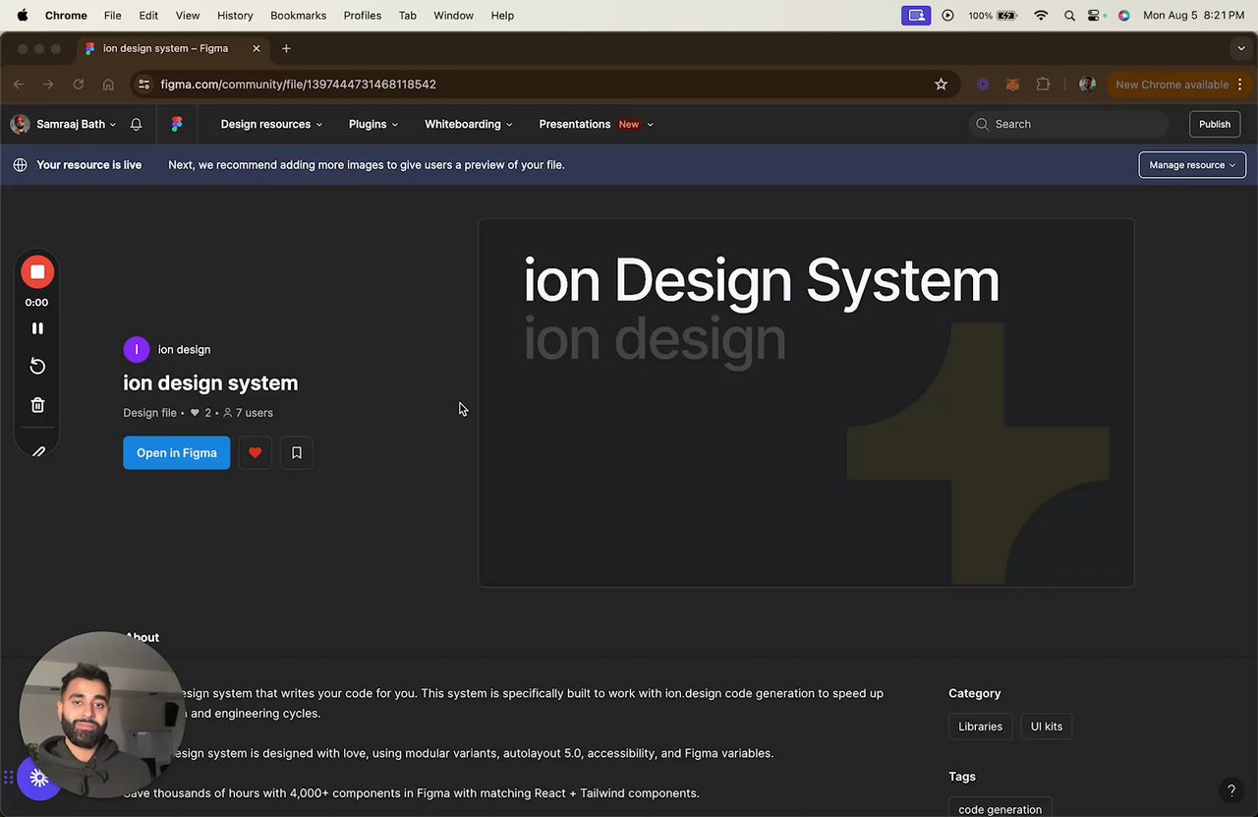This screenshot has height=817, width=1258.
Task: Click the Chrome address bar URL
Action: coord(299,85)
